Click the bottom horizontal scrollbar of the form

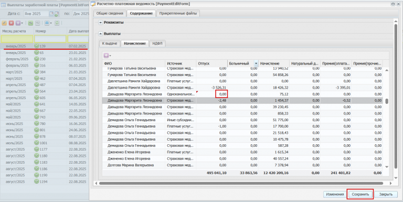(241, 183)
